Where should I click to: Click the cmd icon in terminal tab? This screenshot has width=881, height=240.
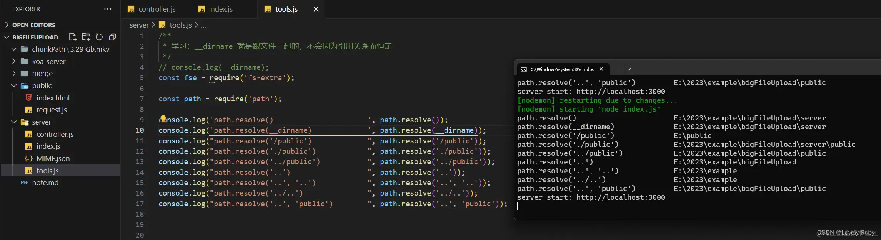tap(524, 69)
